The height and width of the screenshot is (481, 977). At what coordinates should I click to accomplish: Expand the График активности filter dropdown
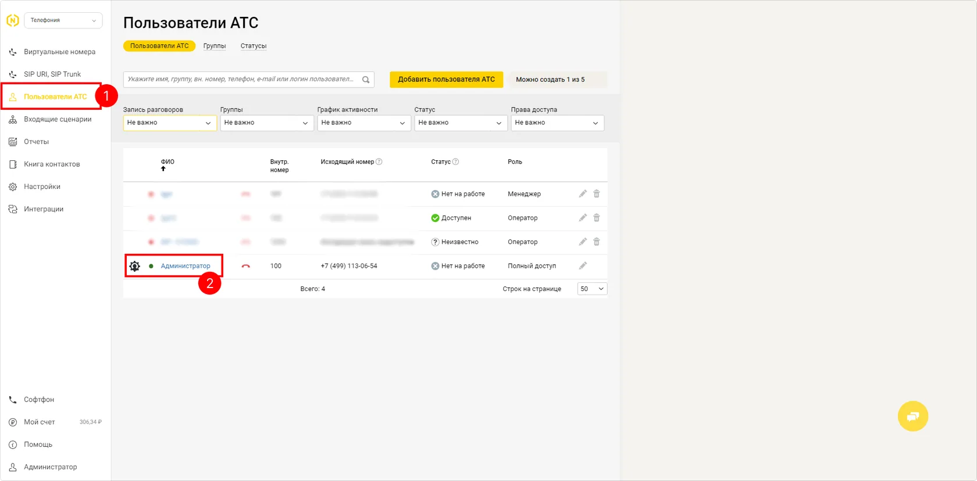coord(364,123)
